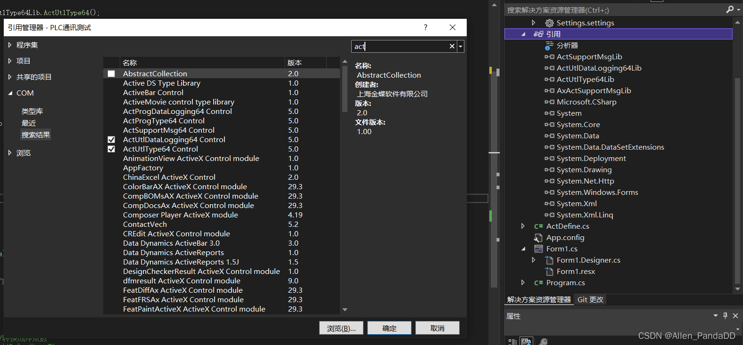Viewport: 743px width, 345px height.
Task: Select 最近 under COM
Action: click(29, 123)
